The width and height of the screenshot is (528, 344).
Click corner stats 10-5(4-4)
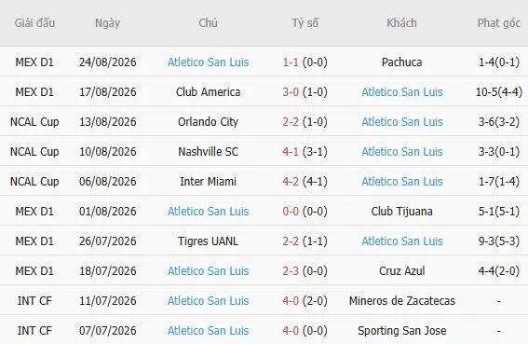coord(499,91)
